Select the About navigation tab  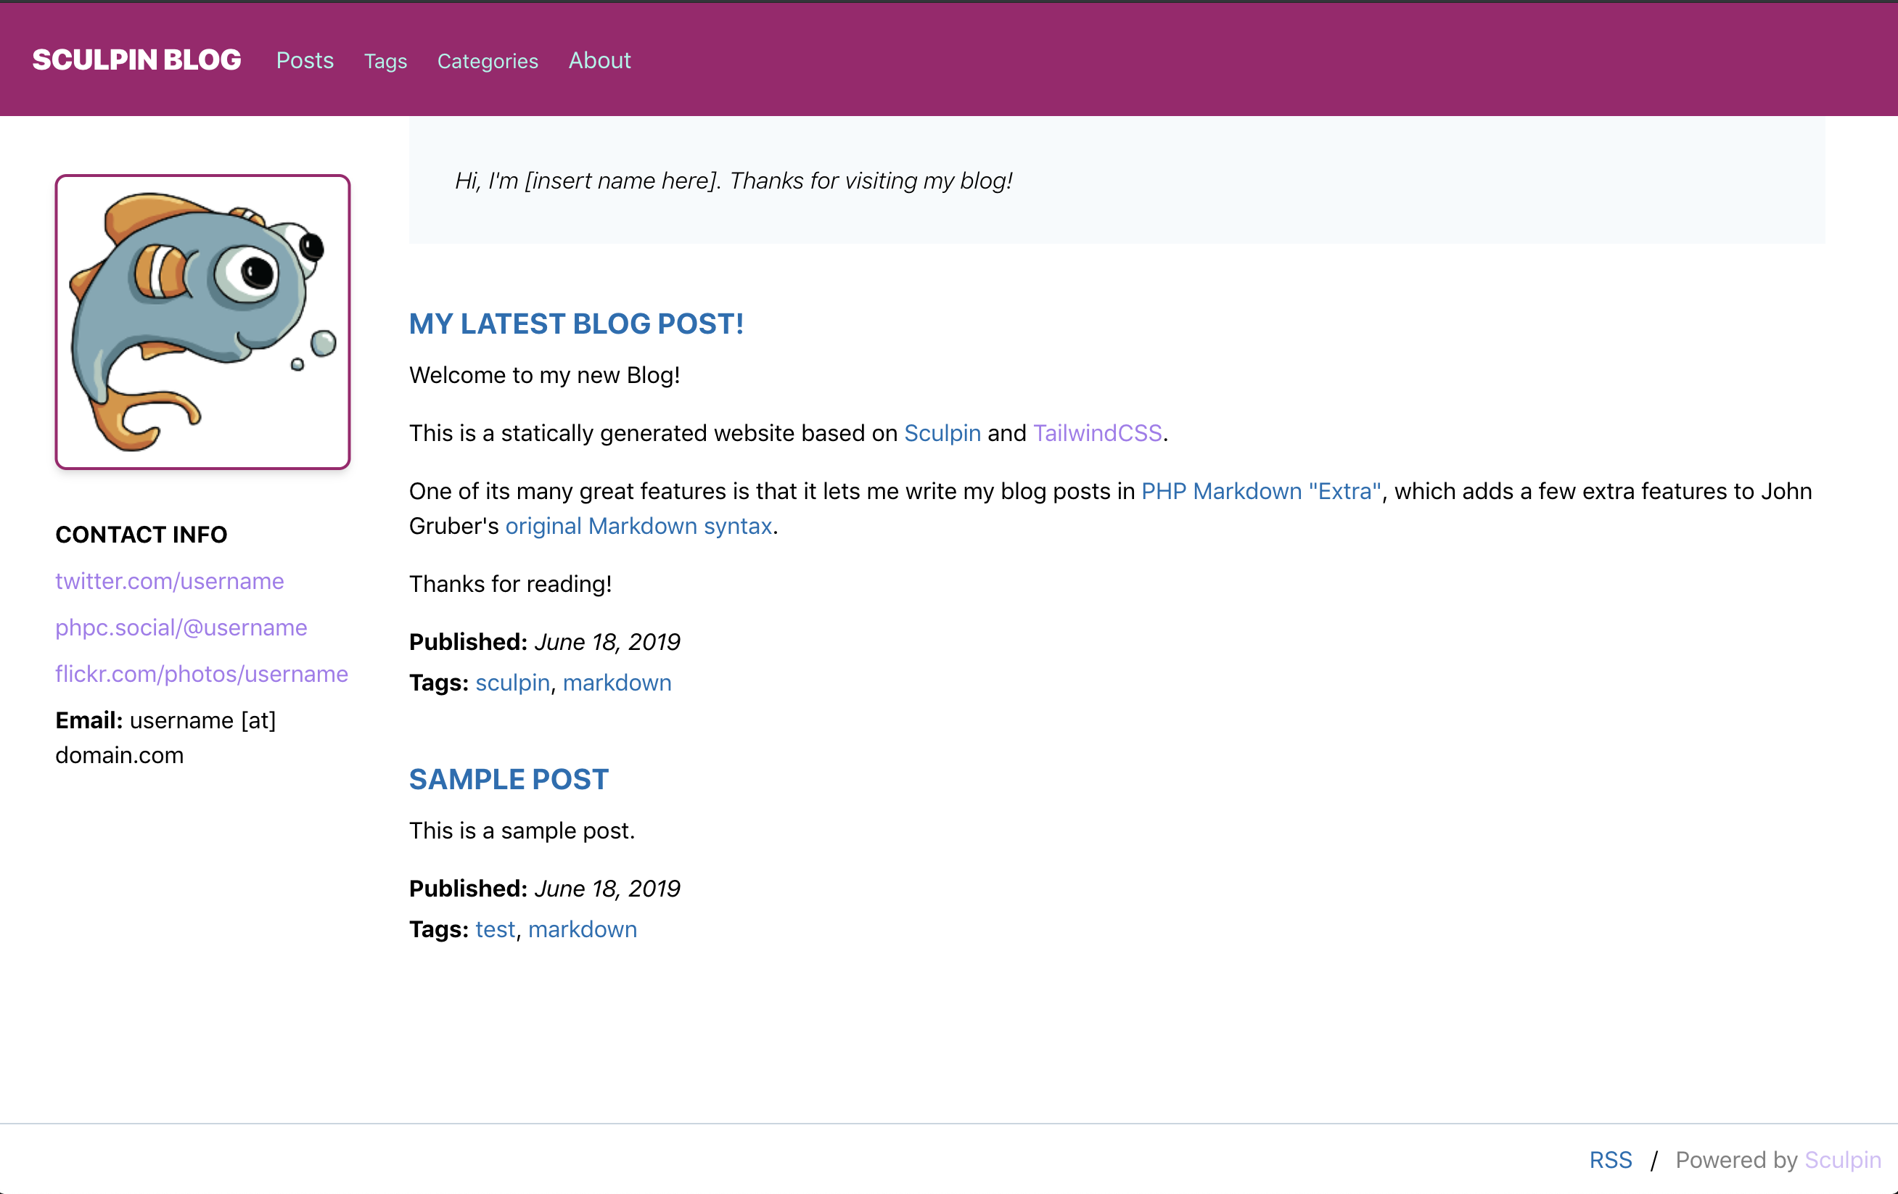pos(600,60)
